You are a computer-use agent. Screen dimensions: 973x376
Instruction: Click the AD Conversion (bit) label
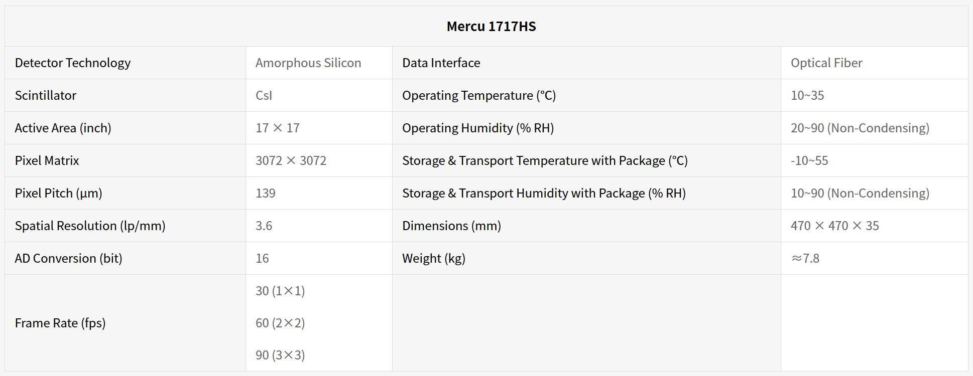(x=69, y=259)
